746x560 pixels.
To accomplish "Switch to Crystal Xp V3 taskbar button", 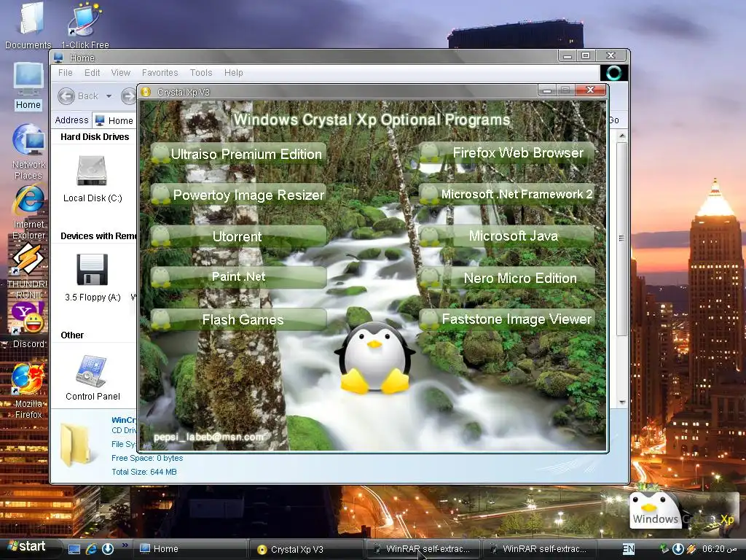I will (x=305, y=549).
